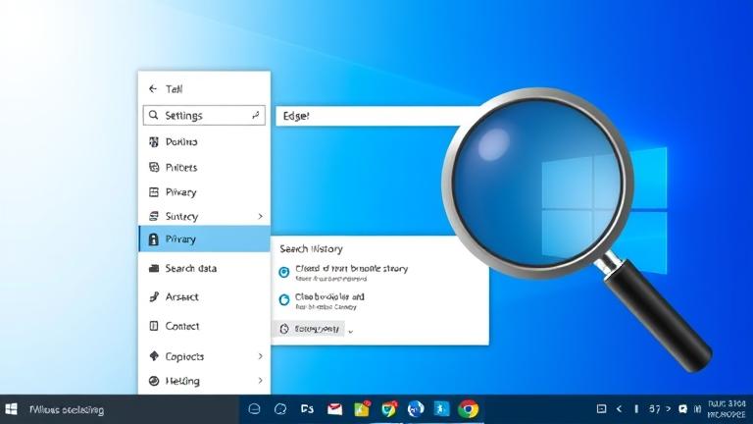
Task: Click the icon beside Sintecy
Action: coord(154,216)
